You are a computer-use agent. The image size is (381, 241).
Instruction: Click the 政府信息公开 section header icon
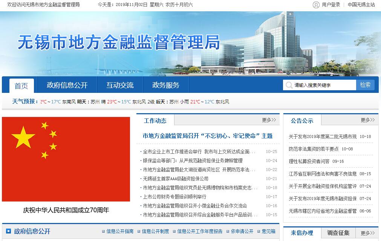point(8,231)
